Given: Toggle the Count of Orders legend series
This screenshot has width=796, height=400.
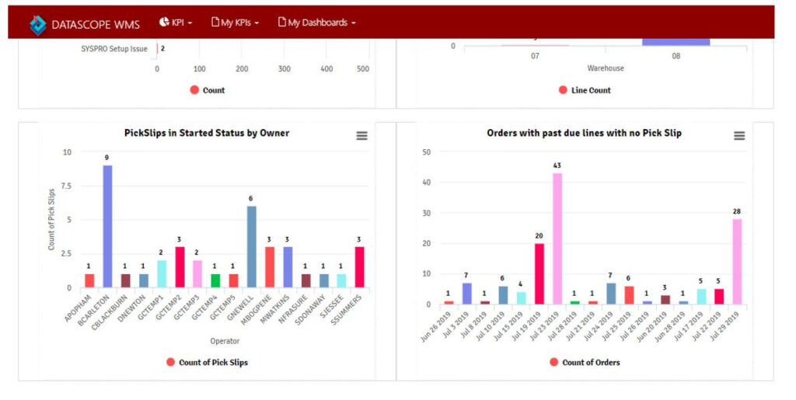Looking at the screenshot, I should 585,362.
